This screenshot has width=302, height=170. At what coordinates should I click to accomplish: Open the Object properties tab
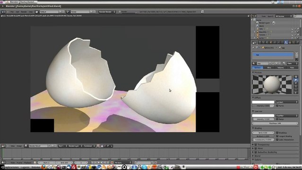(x=271, y=42)
